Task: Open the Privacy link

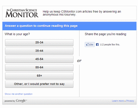Action: click(x=130, y=101)
